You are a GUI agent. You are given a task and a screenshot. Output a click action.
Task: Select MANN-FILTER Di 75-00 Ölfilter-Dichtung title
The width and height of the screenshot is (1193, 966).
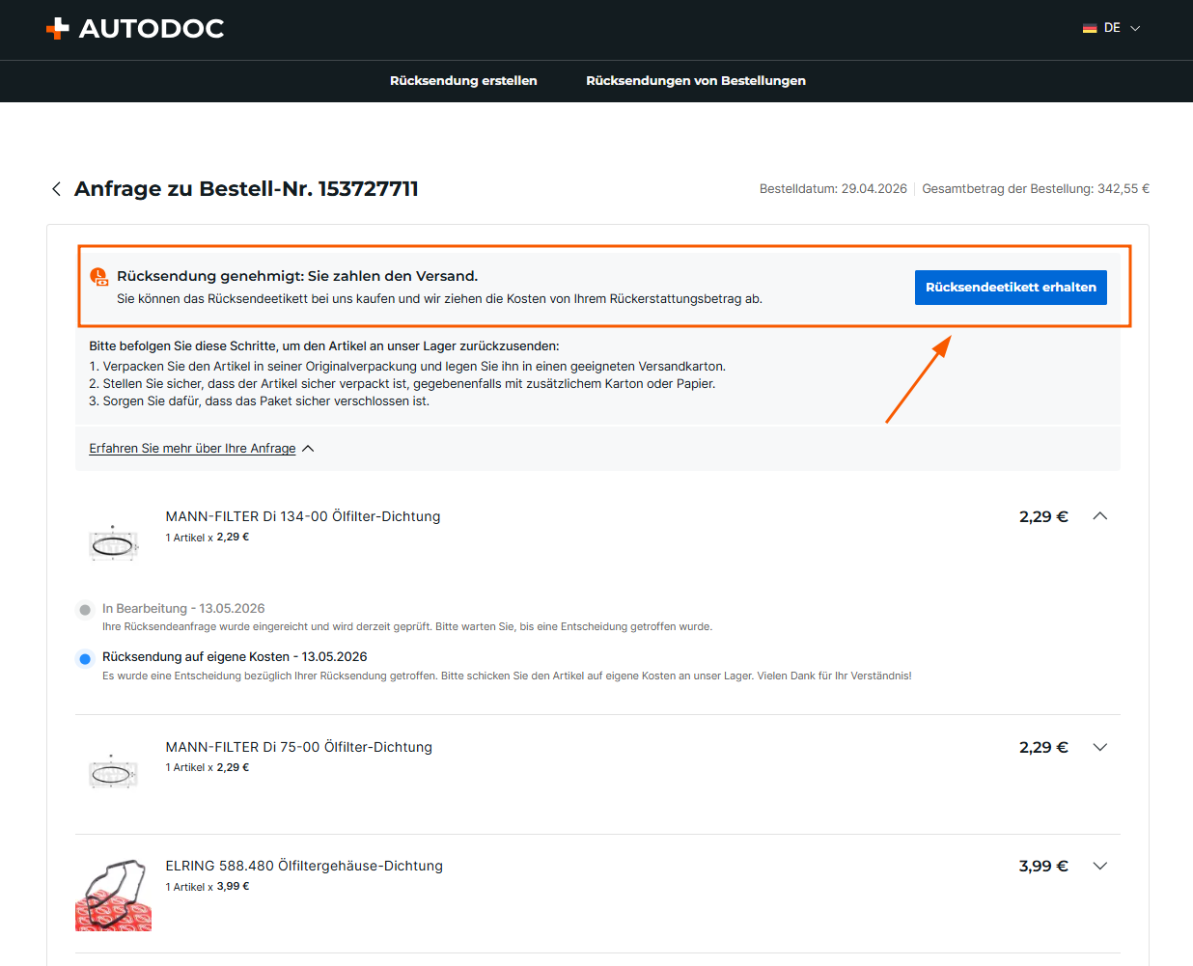coord(299,747)
